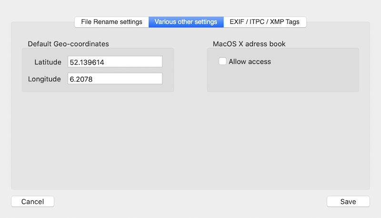Click the Longitude label text
Viewport: 381px width, 218px height.
[x=44, y=79]
